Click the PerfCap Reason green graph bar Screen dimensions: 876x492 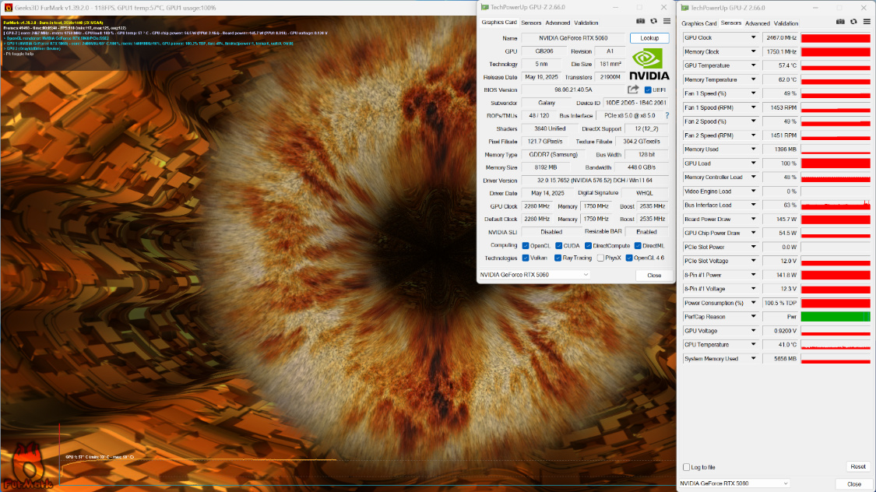pos(836,317)
